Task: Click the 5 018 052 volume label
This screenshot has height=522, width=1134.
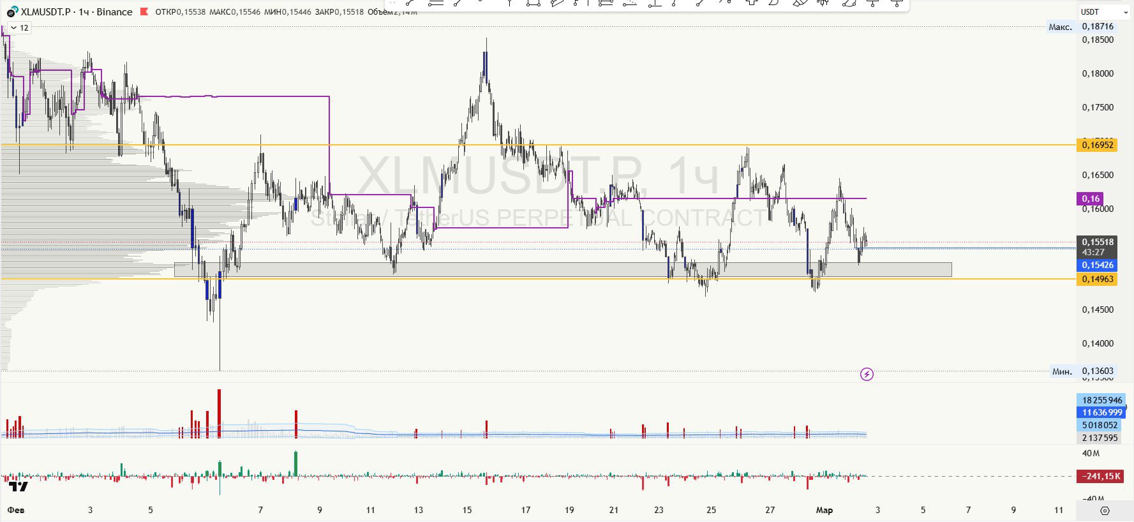Action: (1100, 425)
